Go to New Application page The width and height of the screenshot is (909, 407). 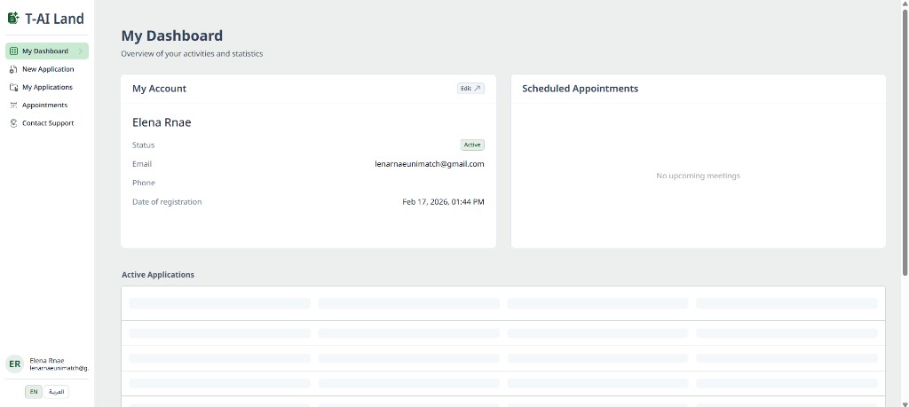pyautogui.click(x=47, y=69)
